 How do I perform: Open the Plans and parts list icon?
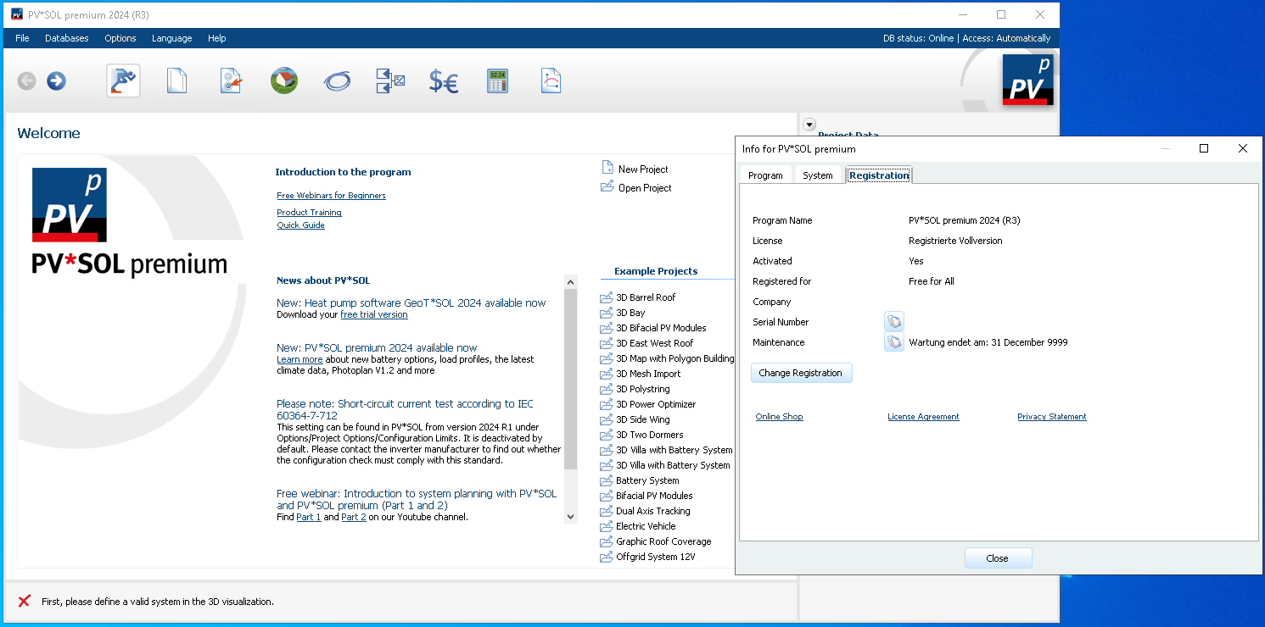390,81
